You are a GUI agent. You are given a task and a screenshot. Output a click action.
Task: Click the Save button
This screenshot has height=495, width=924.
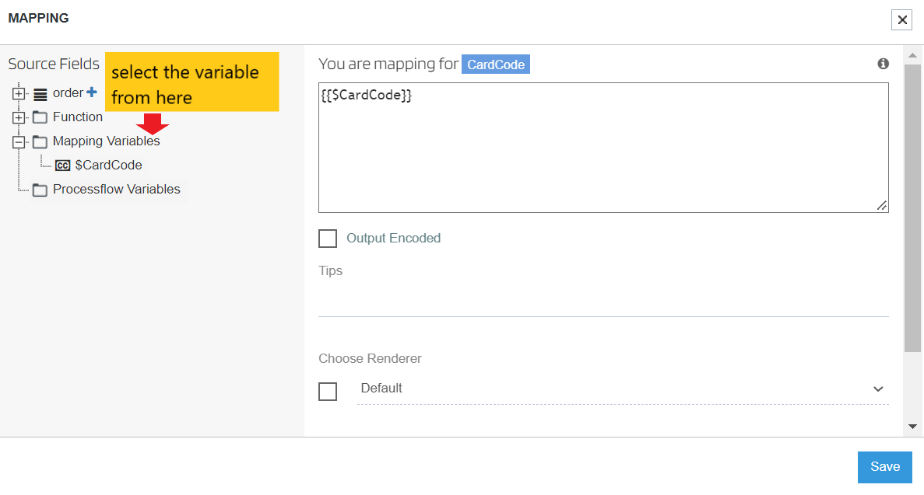(x=884, y=467)
